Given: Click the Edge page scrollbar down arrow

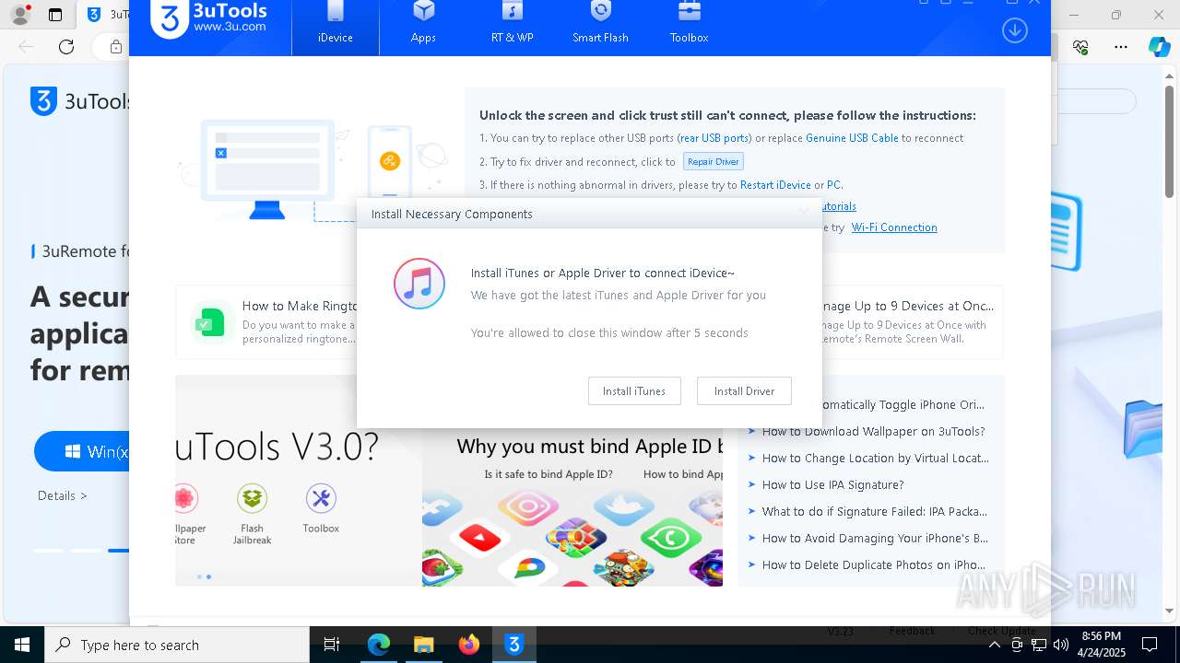Looking at the screenshot, I should [x=1171, y=611].
